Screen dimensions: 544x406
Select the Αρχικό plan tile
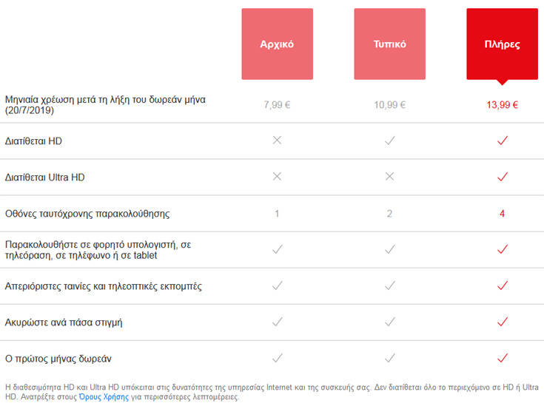(277, 44)
